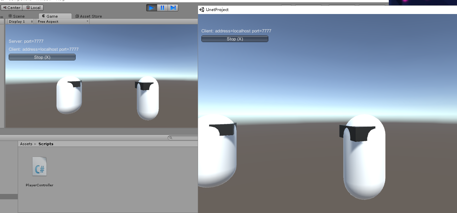Open the Free Aspect dropdown

[x=63, y=21]
